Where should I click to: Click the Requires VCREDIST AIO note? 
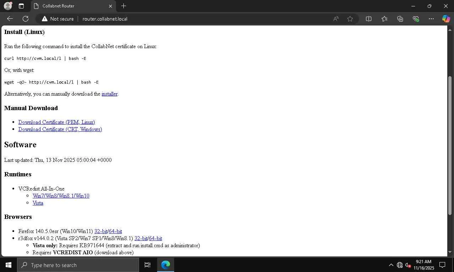coord(83,253)
